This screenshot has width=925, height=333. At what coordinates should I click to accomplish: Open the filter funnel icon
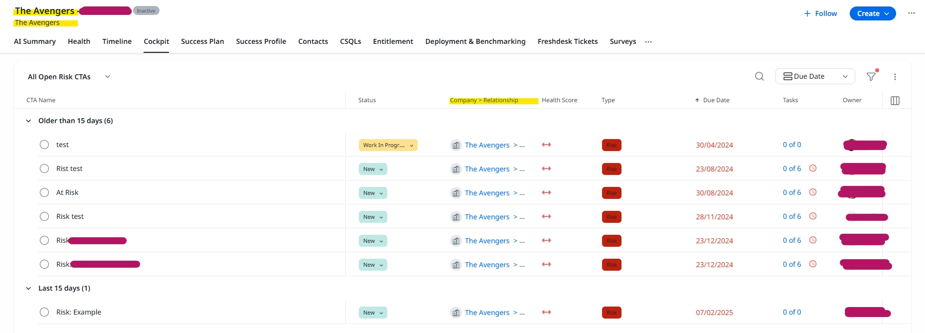click(x=871, y=76)
